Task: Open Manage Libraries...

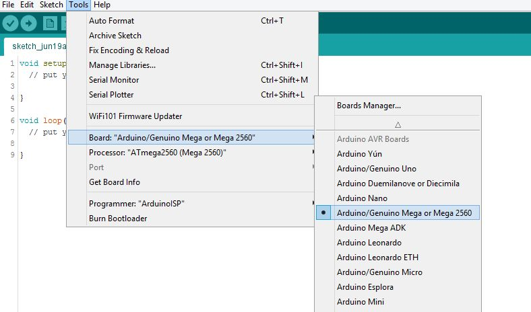Action: pos(192,65)
